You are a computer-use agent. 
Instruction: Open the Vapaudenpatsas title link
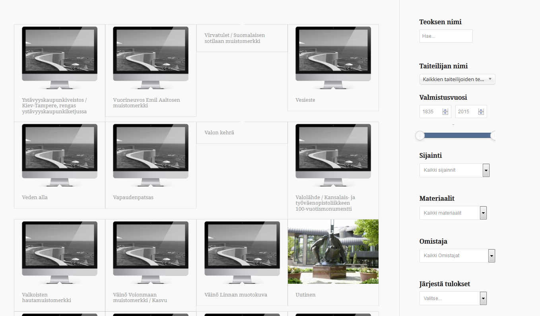click(133, 198)
